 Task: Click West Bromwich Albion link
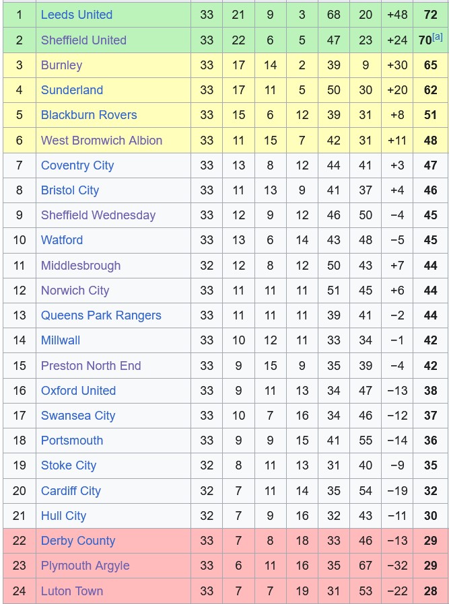pyautogui.click(x=102, y=141)
